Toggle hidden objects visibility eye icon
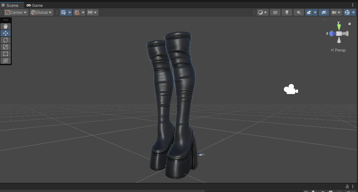The height and width of the screenshot is (192, 358). (324, 12)
